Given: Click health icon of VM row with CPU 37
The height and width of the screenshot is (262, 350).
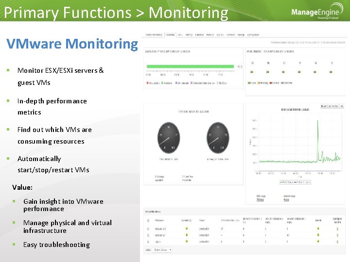Looking at the screenshot, I should pos(318,229).
